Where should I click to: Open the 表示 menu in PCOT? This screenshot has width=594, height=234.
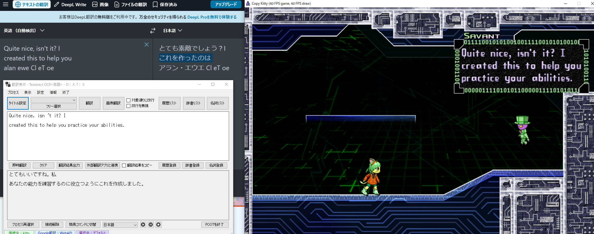(x=28, y=92)
